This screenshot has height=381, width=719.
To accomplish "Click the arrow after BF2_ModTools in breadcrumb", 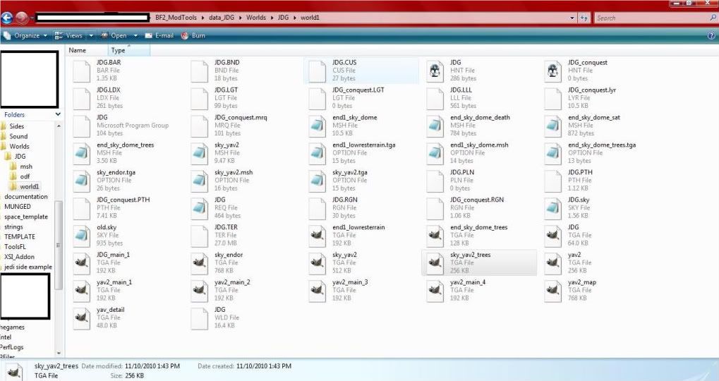I will tap(203, 18).
